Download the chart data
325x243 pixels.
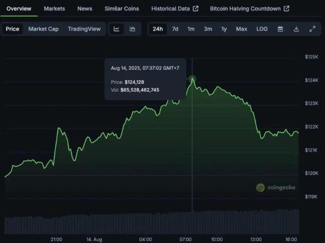coord(296,29)
